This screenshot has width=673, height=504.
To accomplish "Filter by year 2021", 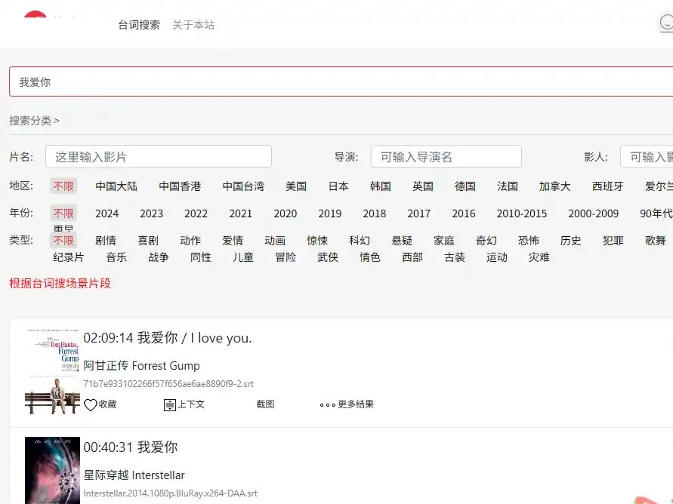I will pos(241,214).
